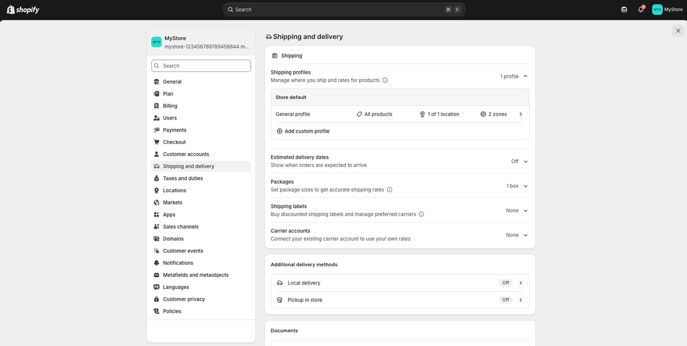Viewport: 687px width, 346px height.
Task: Click Local delivery row label
Action: point(304,283)
